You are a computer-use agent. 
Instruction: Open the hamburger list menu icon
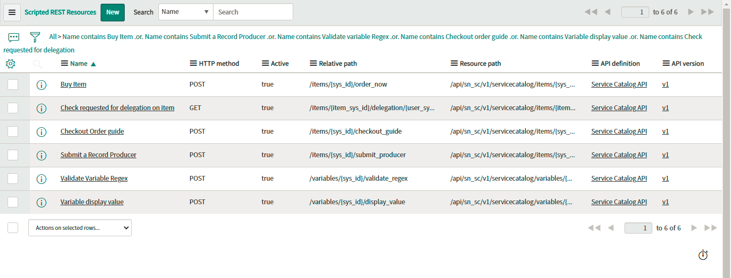click(x=12, y=12)
